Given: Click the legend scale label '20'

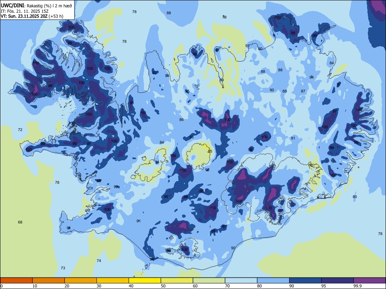Looking at the screenshot, I should [67, 286].
